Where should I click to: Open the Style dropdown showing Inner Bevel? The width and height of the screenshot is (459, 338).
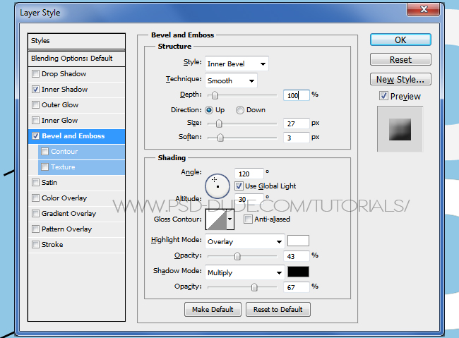click(x=237, y=64)
